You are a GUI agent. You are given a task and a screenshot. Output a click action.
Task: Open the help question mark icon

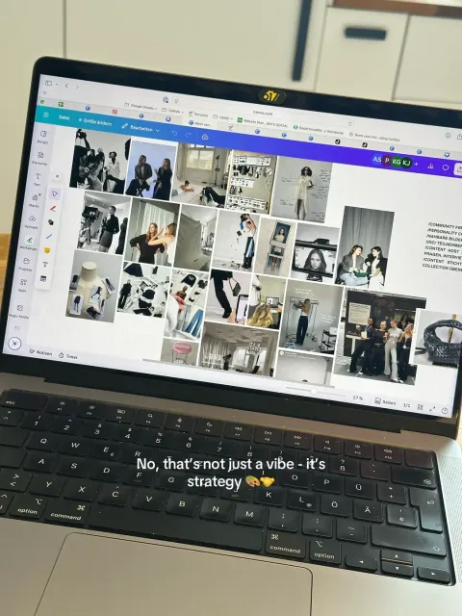tap(445, 411)
